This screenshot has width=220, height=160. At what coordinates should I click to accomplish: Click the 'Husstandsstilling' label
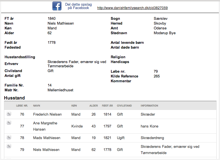point(20,57)
